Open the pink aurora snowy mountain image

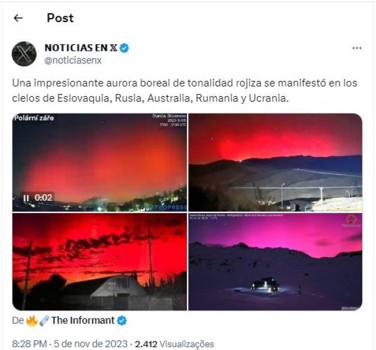coord(275,262)
